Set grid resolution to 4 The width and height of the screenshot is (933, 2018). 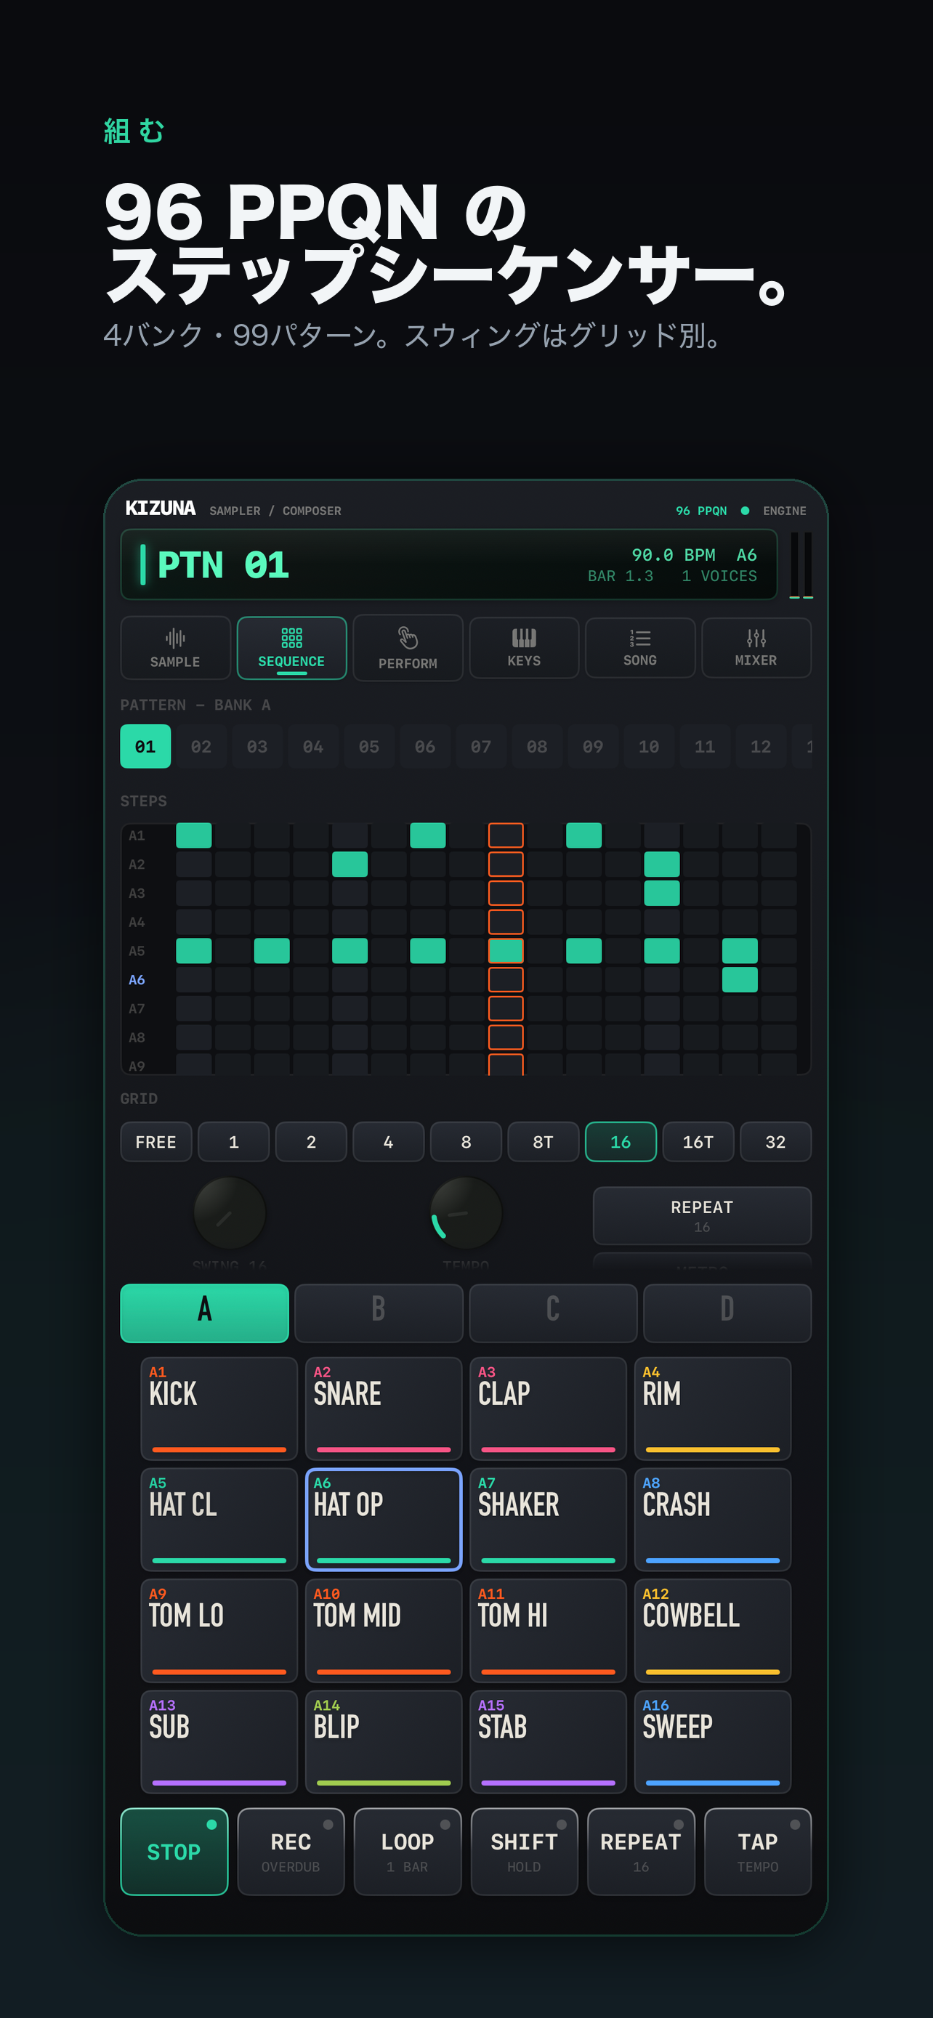coord(389,1141)
